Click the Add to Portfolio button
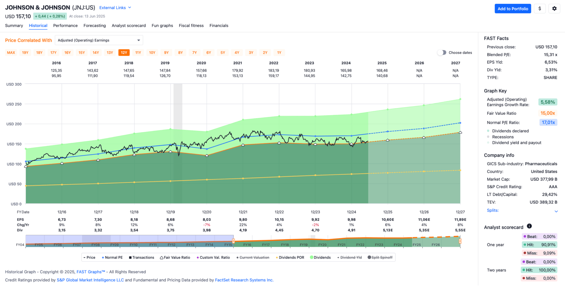Screen dimensions: 565x291 tap(513, 8)
